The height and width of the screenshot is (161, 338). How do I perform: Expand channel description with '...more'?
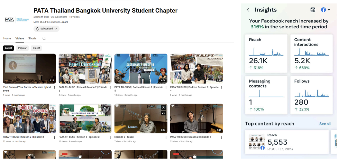(64, 22)
